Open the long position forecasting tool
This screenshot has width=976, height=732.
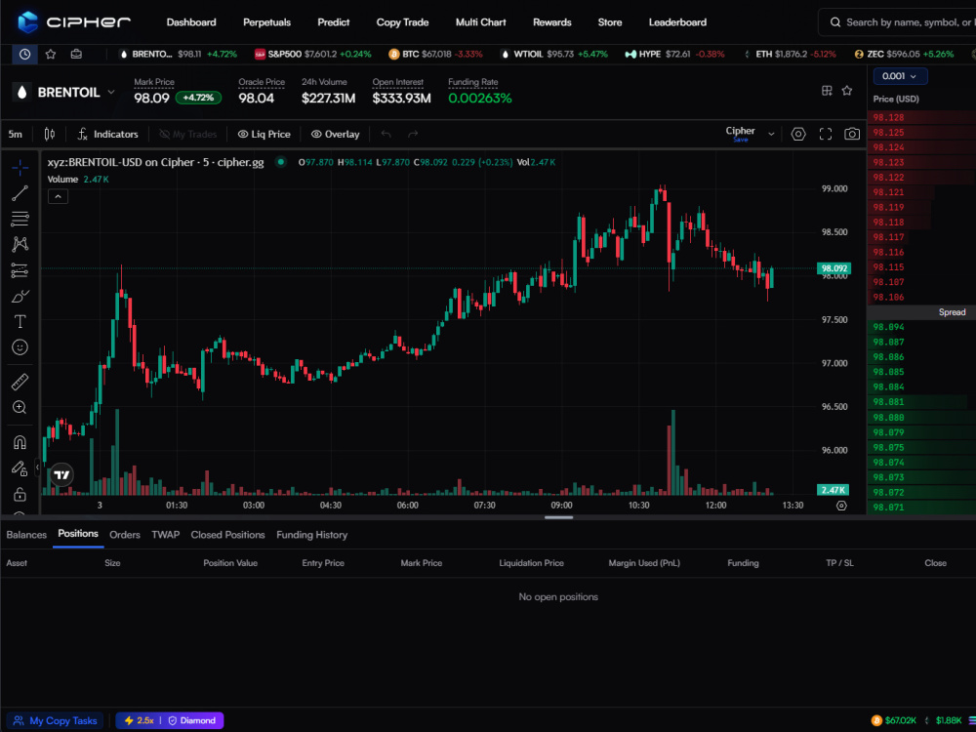pos(20,270)
